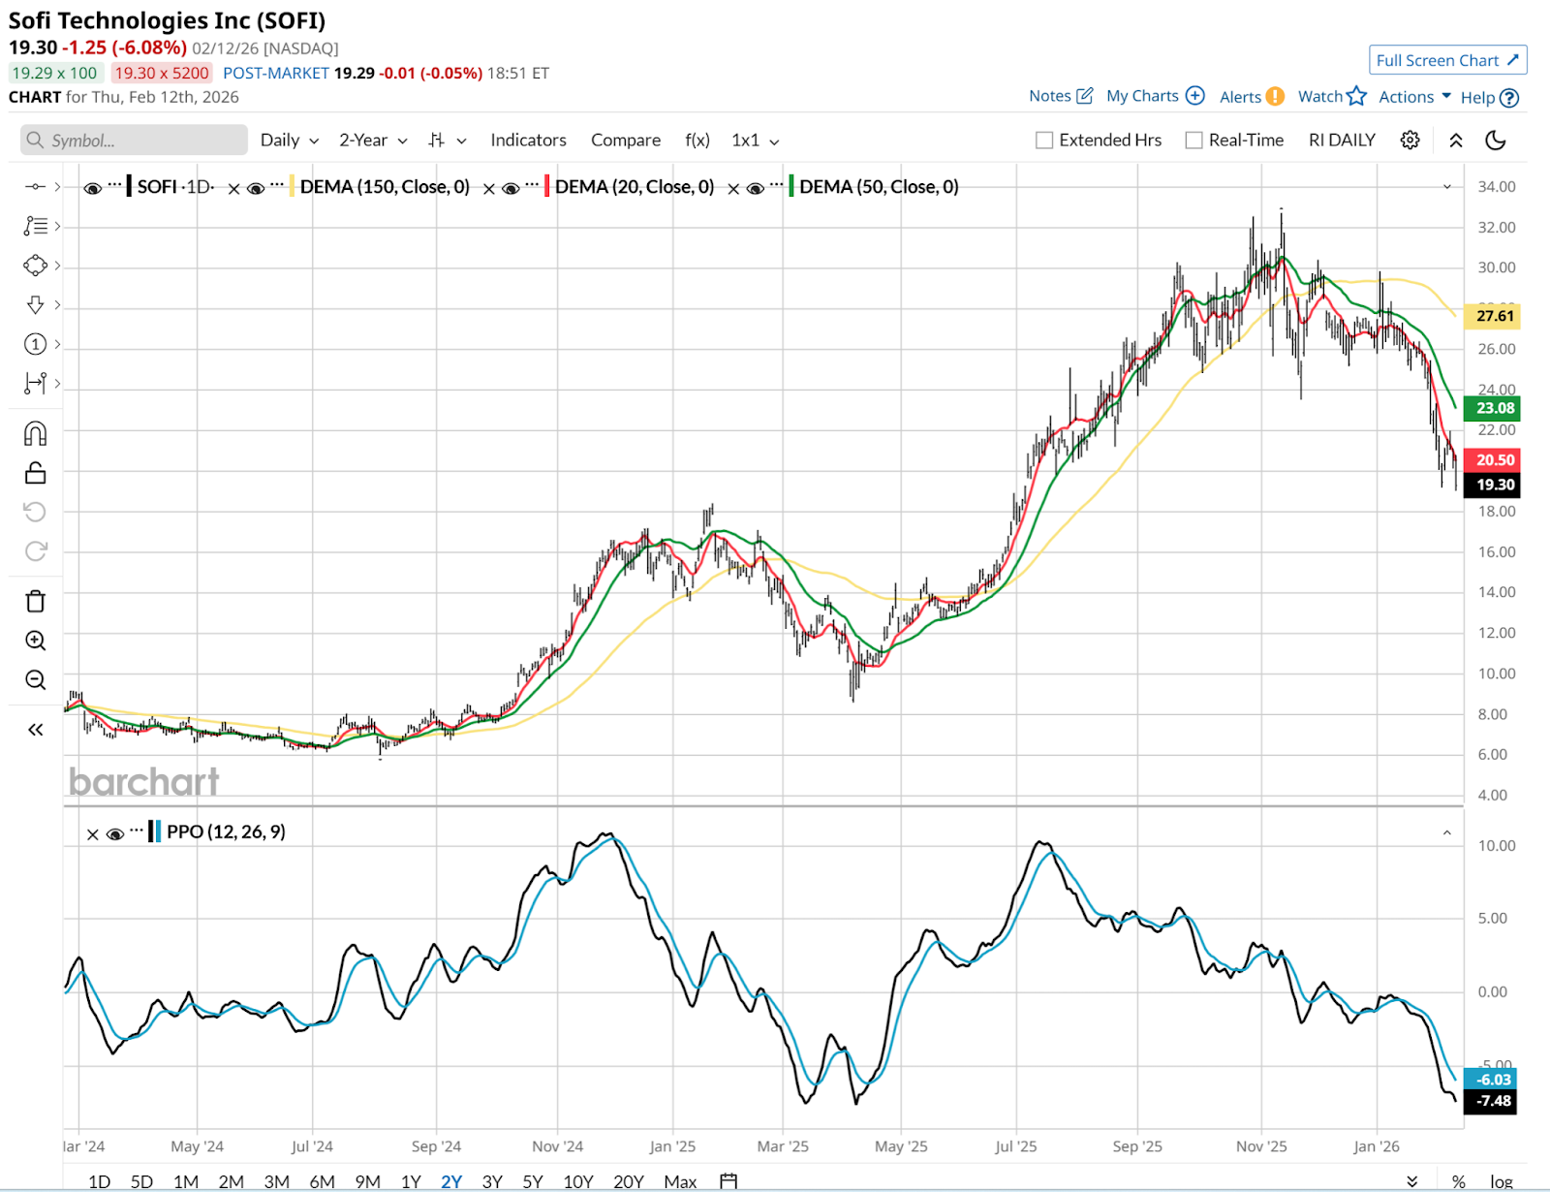This screenshot has width=1550, height=1192.
Task: Enable the Extended Hrs checkbox
Action: click(1044, 141)
